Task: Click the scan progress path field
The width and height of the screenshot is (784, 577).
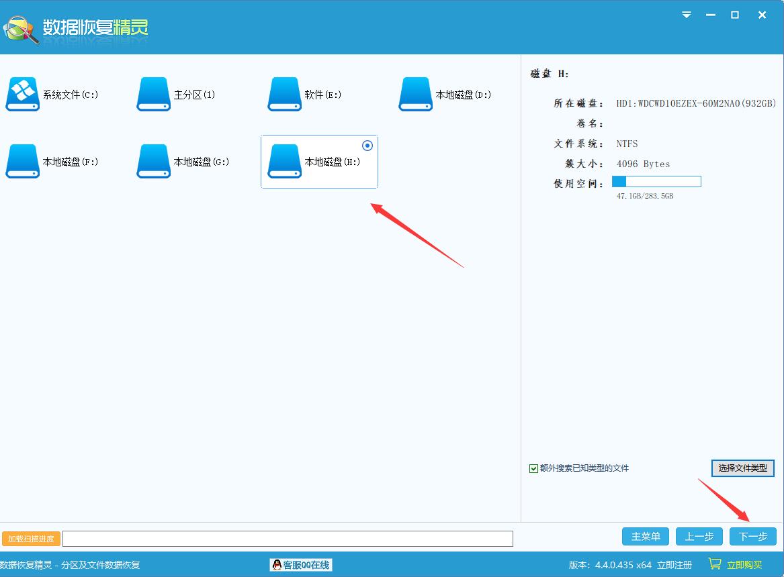Action: click(x=288, y=539)
